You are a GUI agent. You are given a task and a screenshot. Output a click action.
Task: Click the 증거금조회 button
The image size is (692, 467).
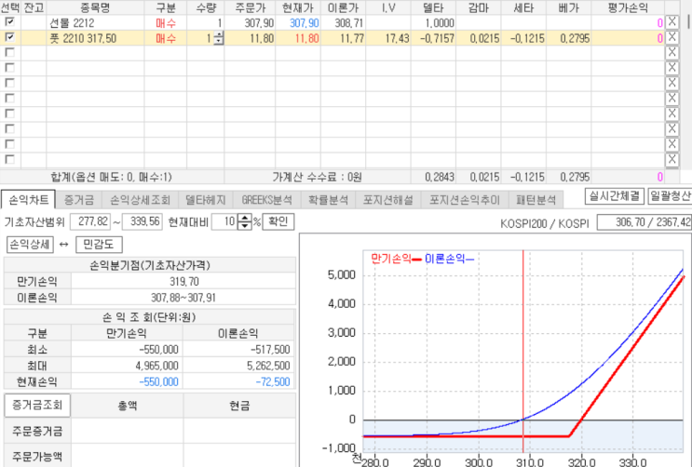click(37, 406)
